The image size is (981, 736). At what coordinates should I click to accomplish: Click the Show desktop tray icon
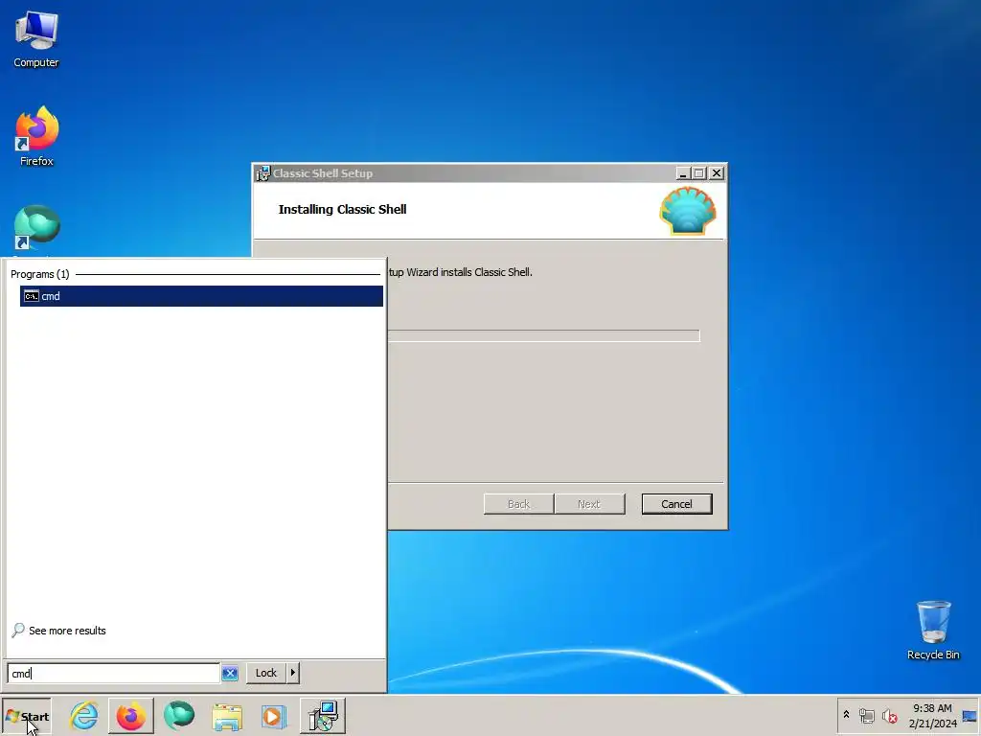(x=970, y=716)
